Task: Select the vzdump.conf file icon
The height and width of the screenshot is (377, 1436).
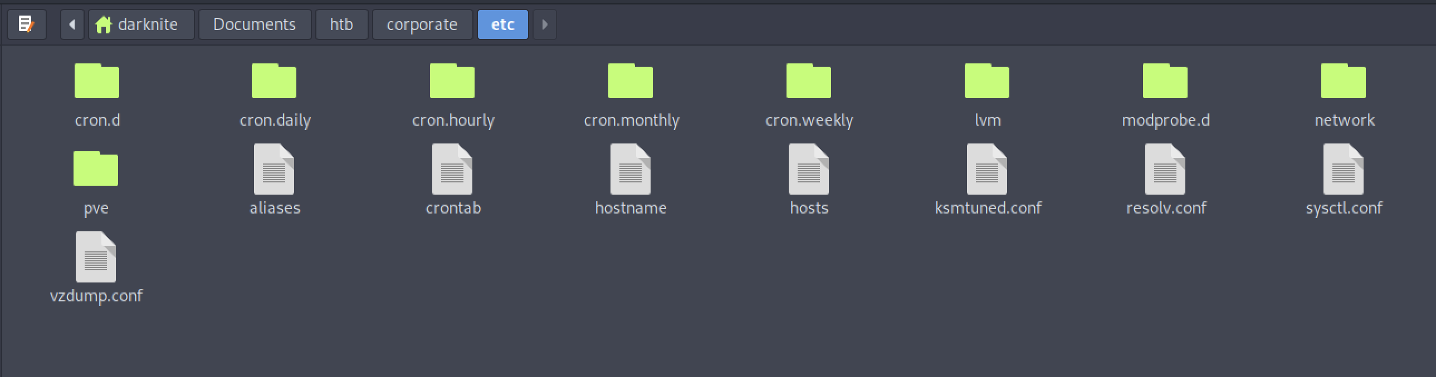Action: (96, 257)
